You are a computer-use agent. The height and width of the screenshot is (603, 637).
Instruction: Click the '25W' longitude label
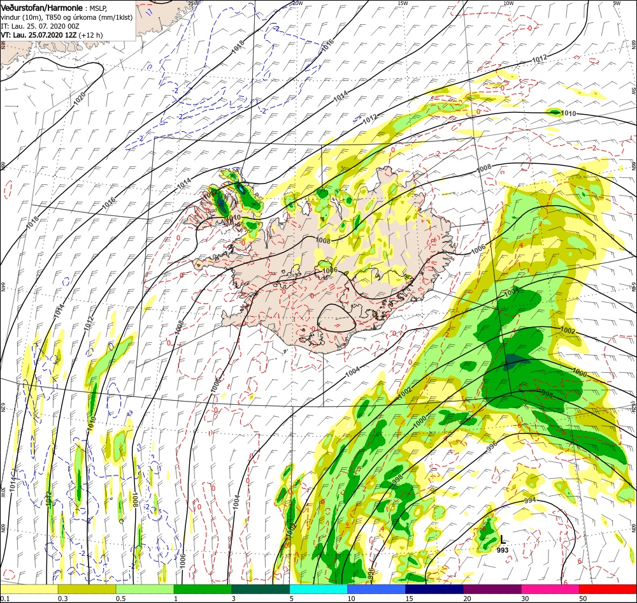pos(194,3)
